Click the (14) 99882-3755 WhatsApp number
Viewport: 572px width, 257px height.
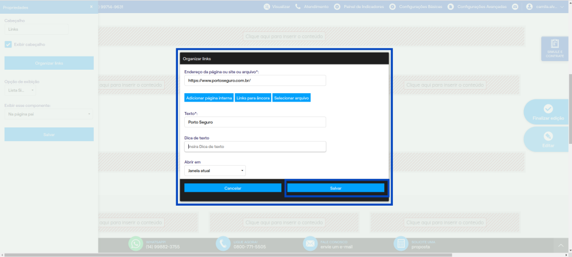click(162, 247)
